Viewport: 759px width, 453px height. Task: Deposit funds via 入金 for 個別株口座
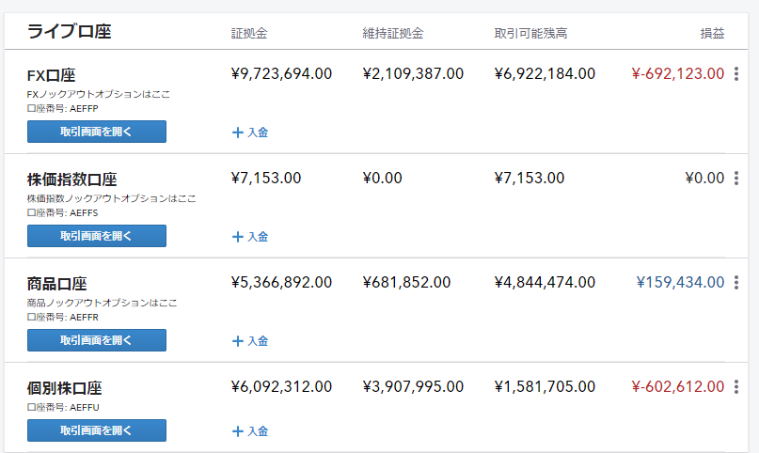[250, 431]
